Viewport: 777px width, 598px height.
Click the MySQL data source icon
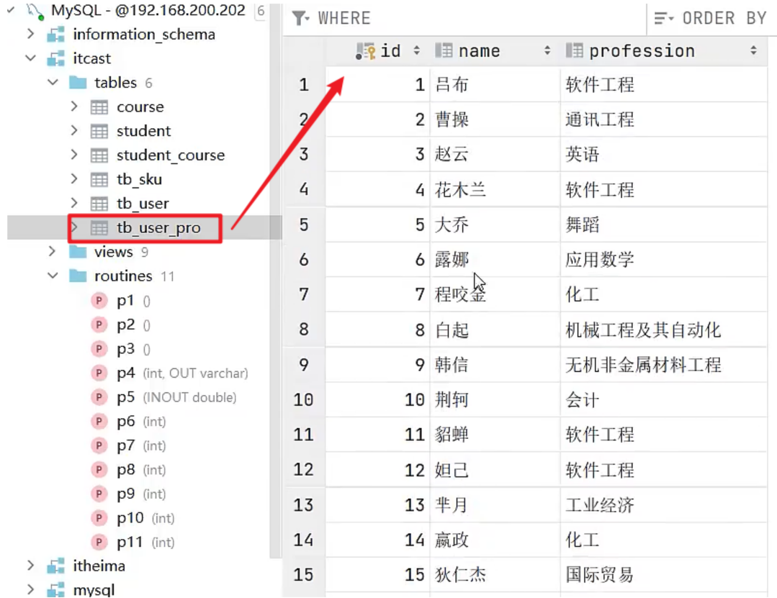pyautogui.click(x=35, y=11)
